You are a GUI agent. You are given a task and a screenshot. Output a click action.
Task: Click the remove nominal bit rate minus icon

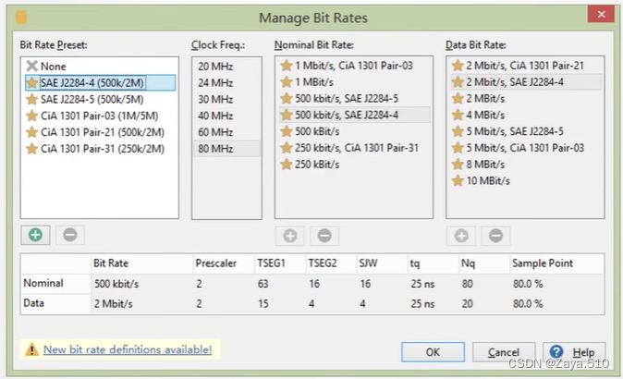(324, 236)
